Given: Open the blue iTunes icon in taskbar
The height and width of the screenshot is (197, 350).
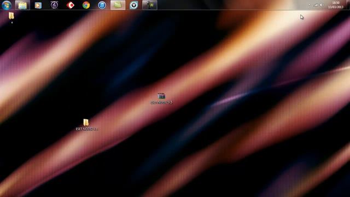Looking at the screenshot, I should tap(102, 5).
